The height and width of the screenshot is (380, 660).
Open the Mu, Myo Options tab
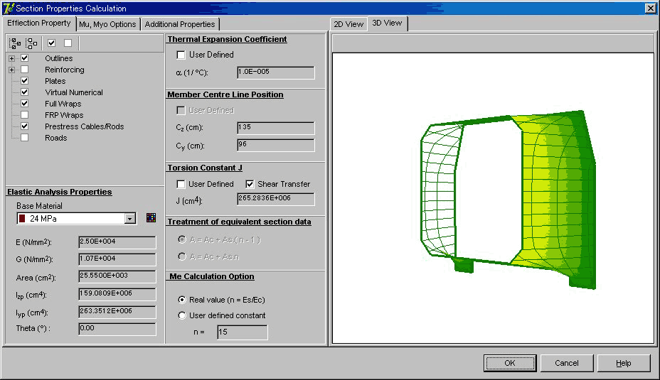[x=107, y=24]
